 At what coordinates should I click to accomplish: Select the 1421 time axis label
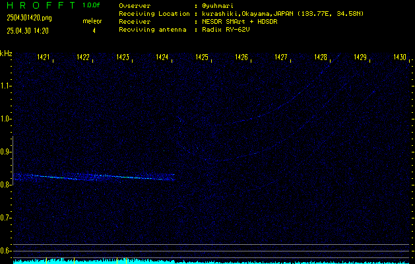point(44,57)
